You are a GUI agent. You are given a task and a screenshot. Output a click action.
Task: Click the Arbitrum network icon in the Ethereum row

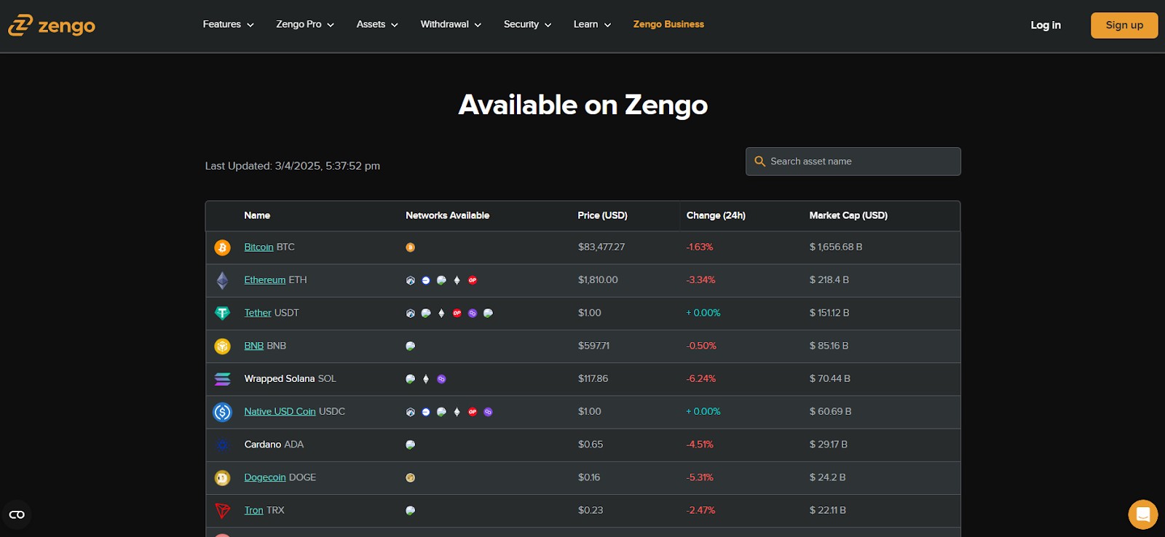[x=411, y=280]
